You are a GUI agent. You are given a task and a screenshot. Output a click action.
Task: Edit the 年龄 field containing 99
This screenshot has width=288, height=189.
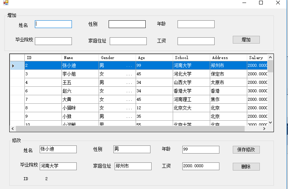pyautogui.click(x=201, y=150)
